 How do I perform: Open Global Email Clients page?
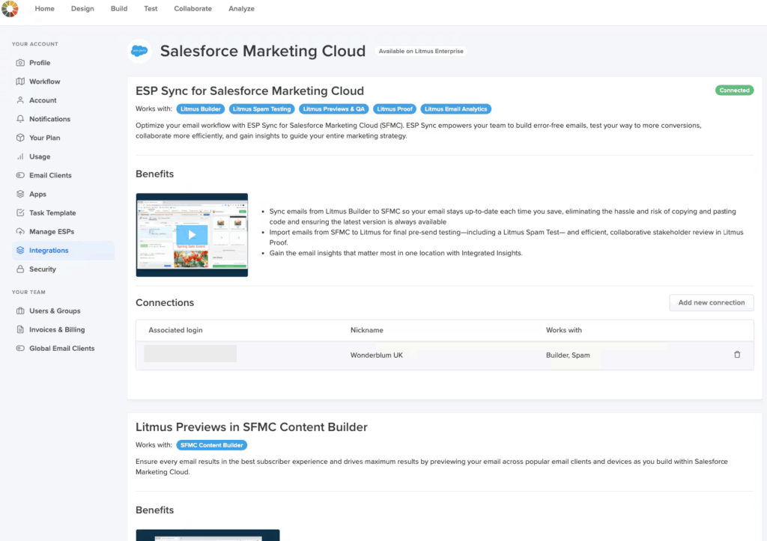point(61,349)
